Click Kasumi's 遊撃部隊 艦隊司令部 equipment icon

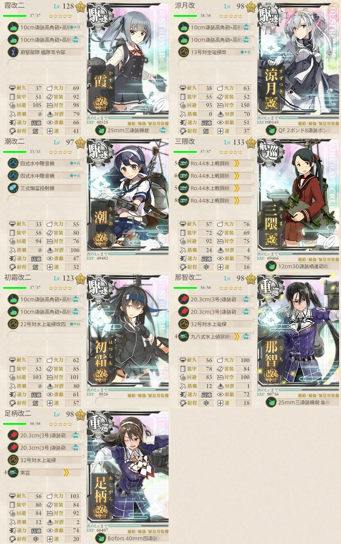13,52
